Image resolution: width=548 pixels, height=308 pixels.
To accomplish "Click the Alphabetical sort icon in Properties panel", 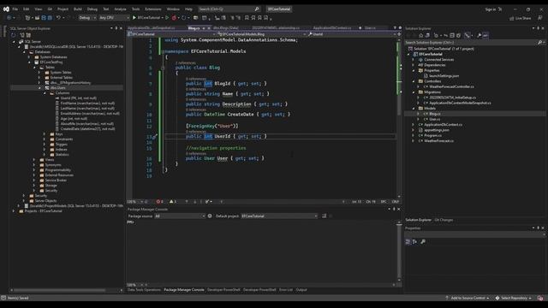I will click(414, 241).
